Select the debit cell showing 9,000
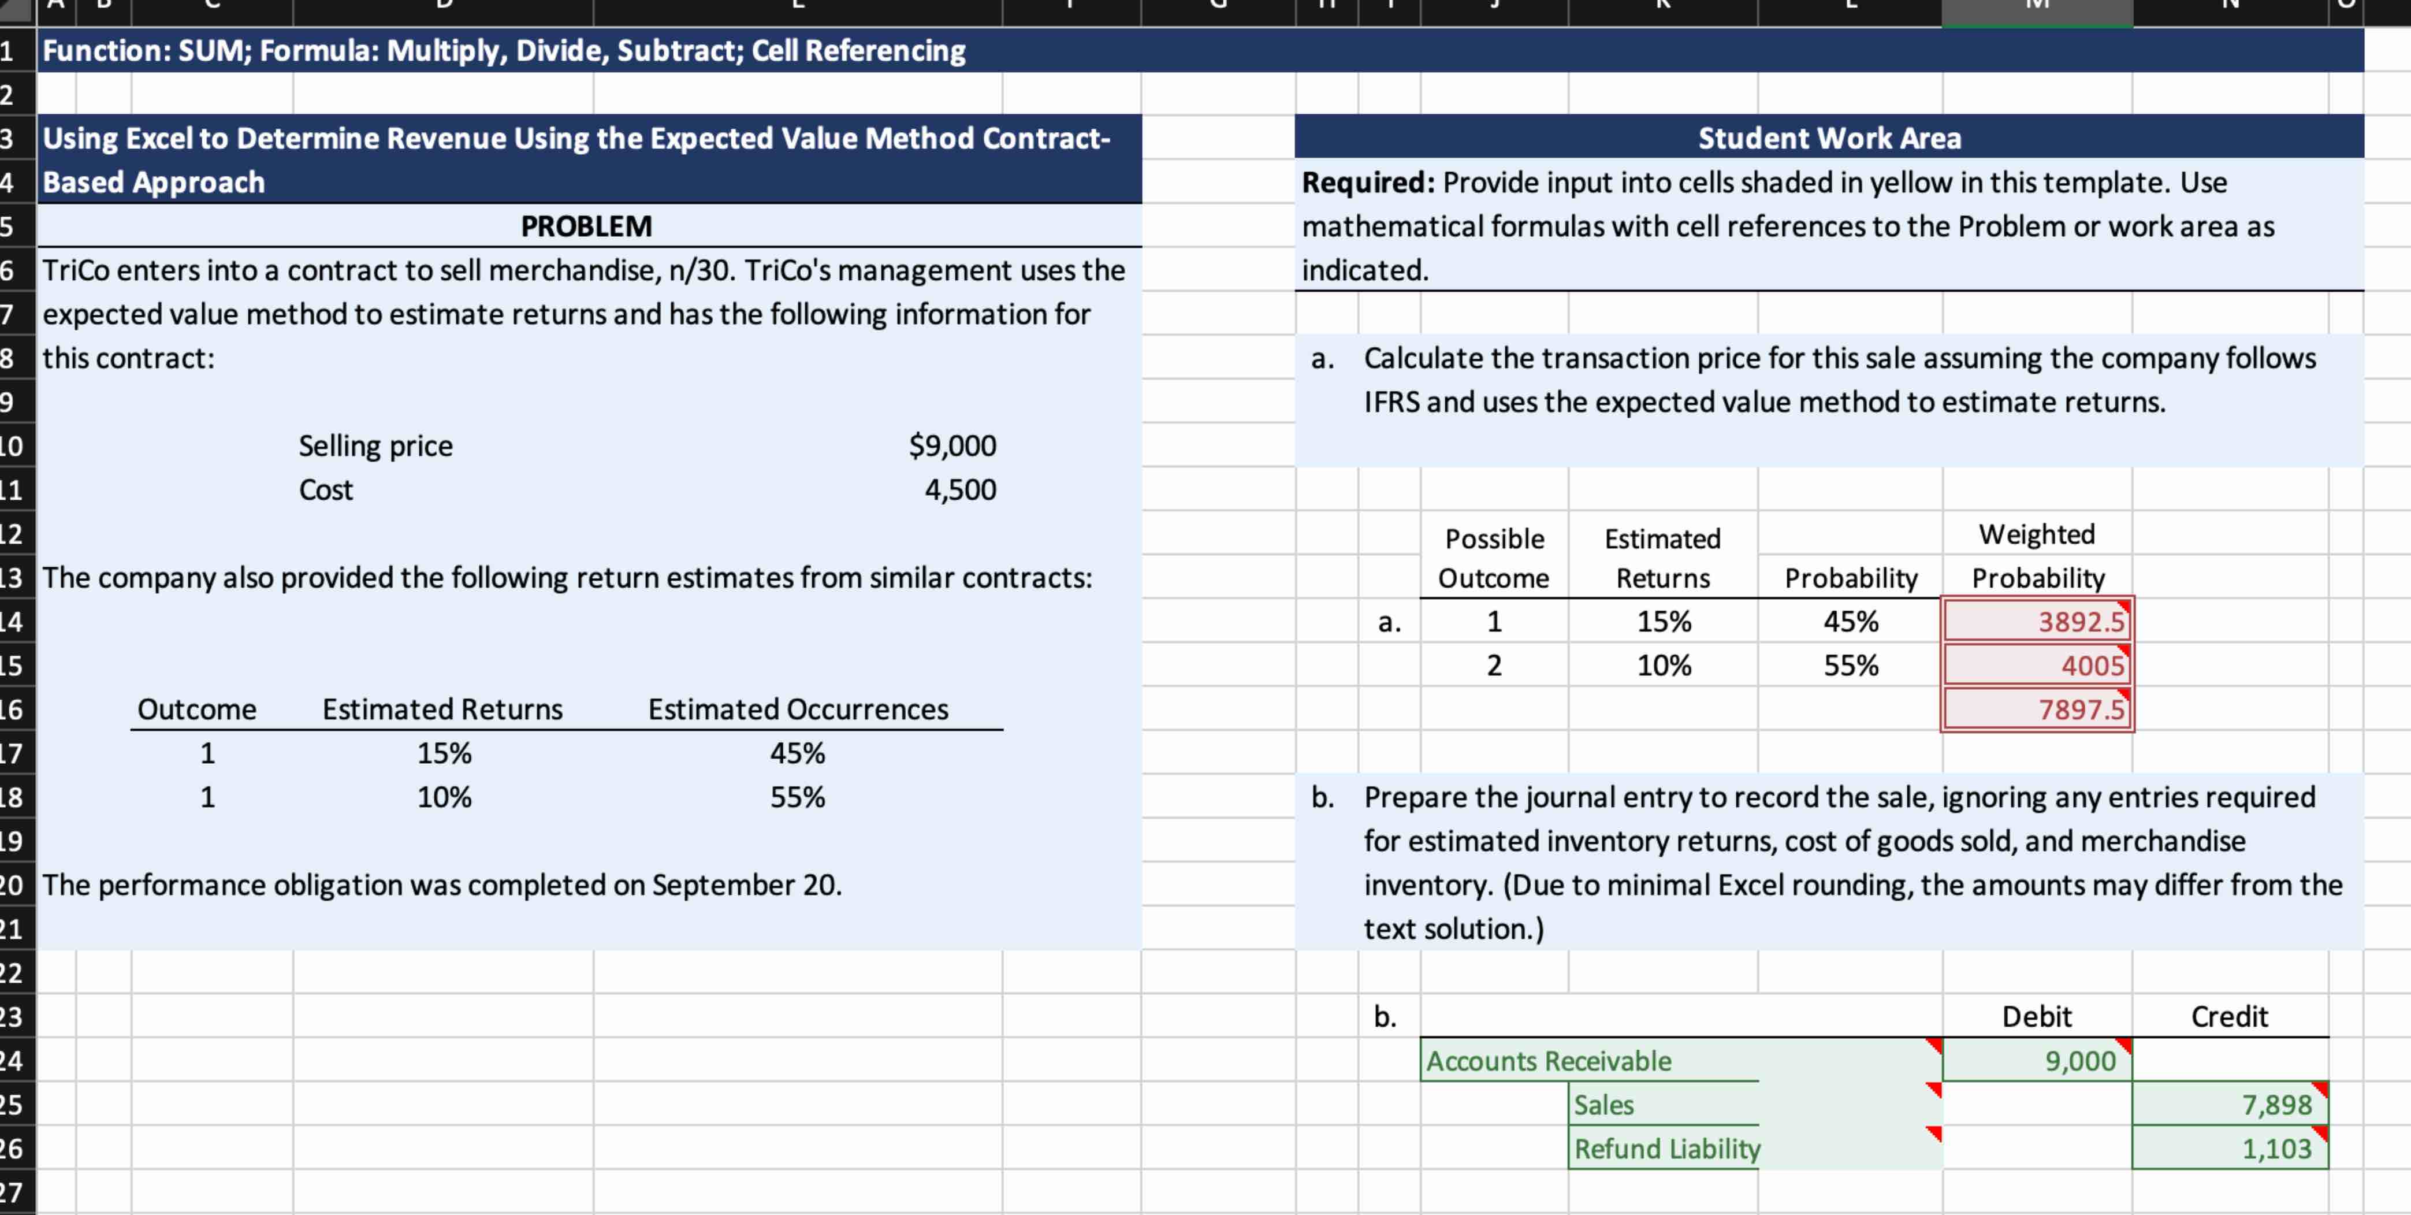2411x1215 pixels. coord(2037,1061)
